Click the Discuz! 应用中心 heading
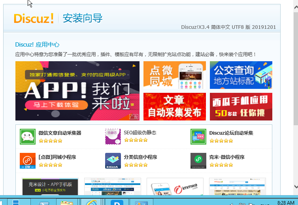Viewport: 298px width, 205px height. (37, 45)
